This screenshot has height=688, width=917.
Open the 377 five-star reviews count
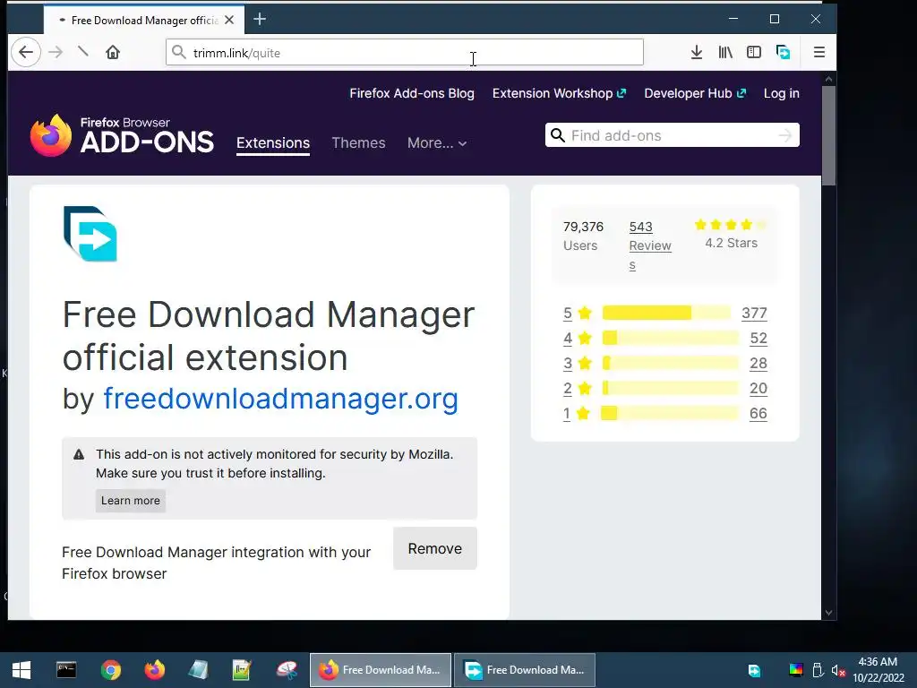(754, 313)
